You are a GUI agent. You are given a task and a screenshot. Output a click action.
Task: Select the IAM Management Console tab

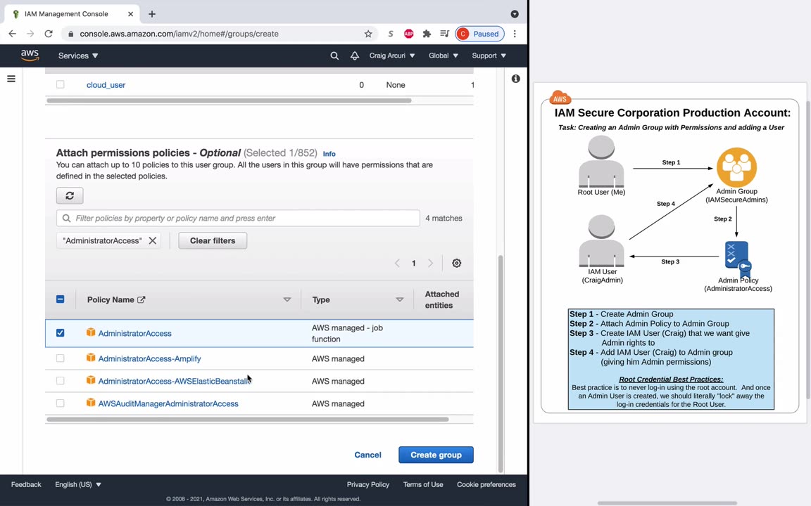coord(72,14)
